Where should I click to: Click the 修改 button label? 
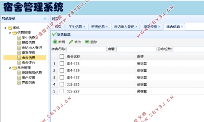(x=78, y=42)
